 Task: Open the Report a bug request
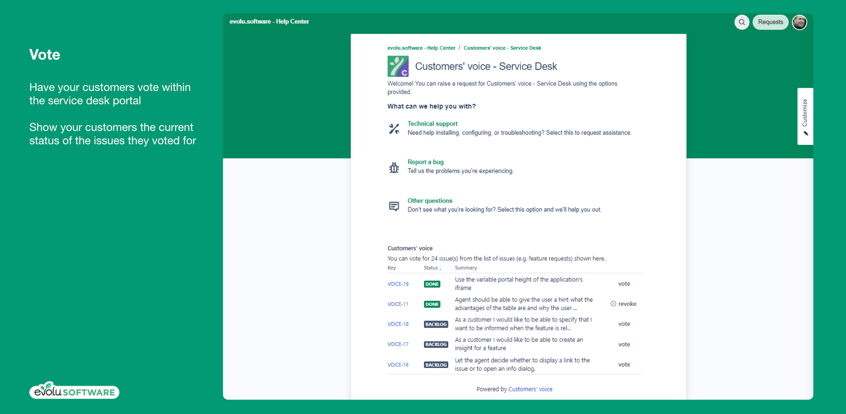425,162
